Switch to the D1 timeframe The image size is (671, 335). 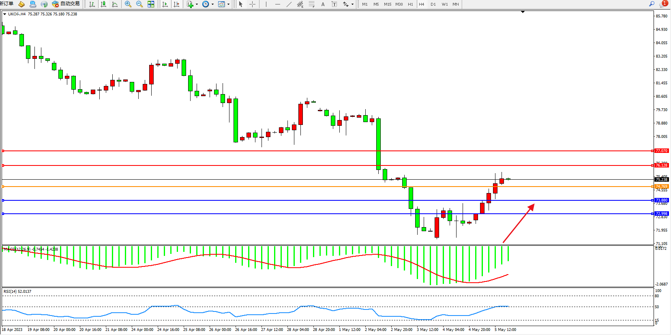(433, 4)
